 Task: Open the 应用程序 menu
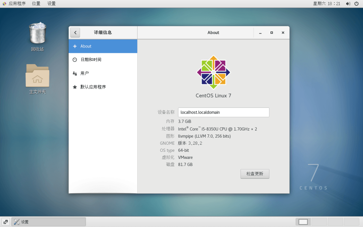tap(17, 4)
